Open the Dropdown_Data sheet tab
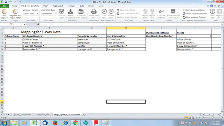The height and width of the screenshot is (126, 224). (43, 114)
